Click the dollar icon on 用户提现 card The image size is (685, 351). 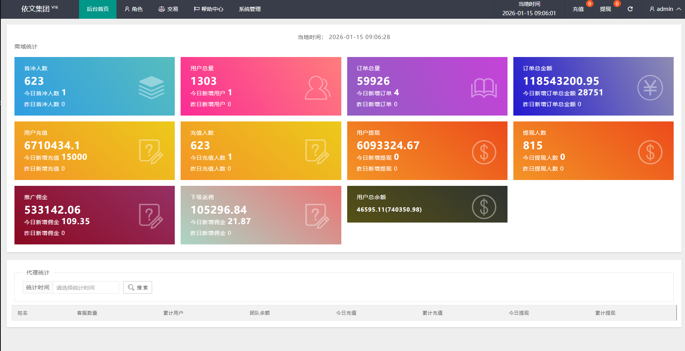484,152
